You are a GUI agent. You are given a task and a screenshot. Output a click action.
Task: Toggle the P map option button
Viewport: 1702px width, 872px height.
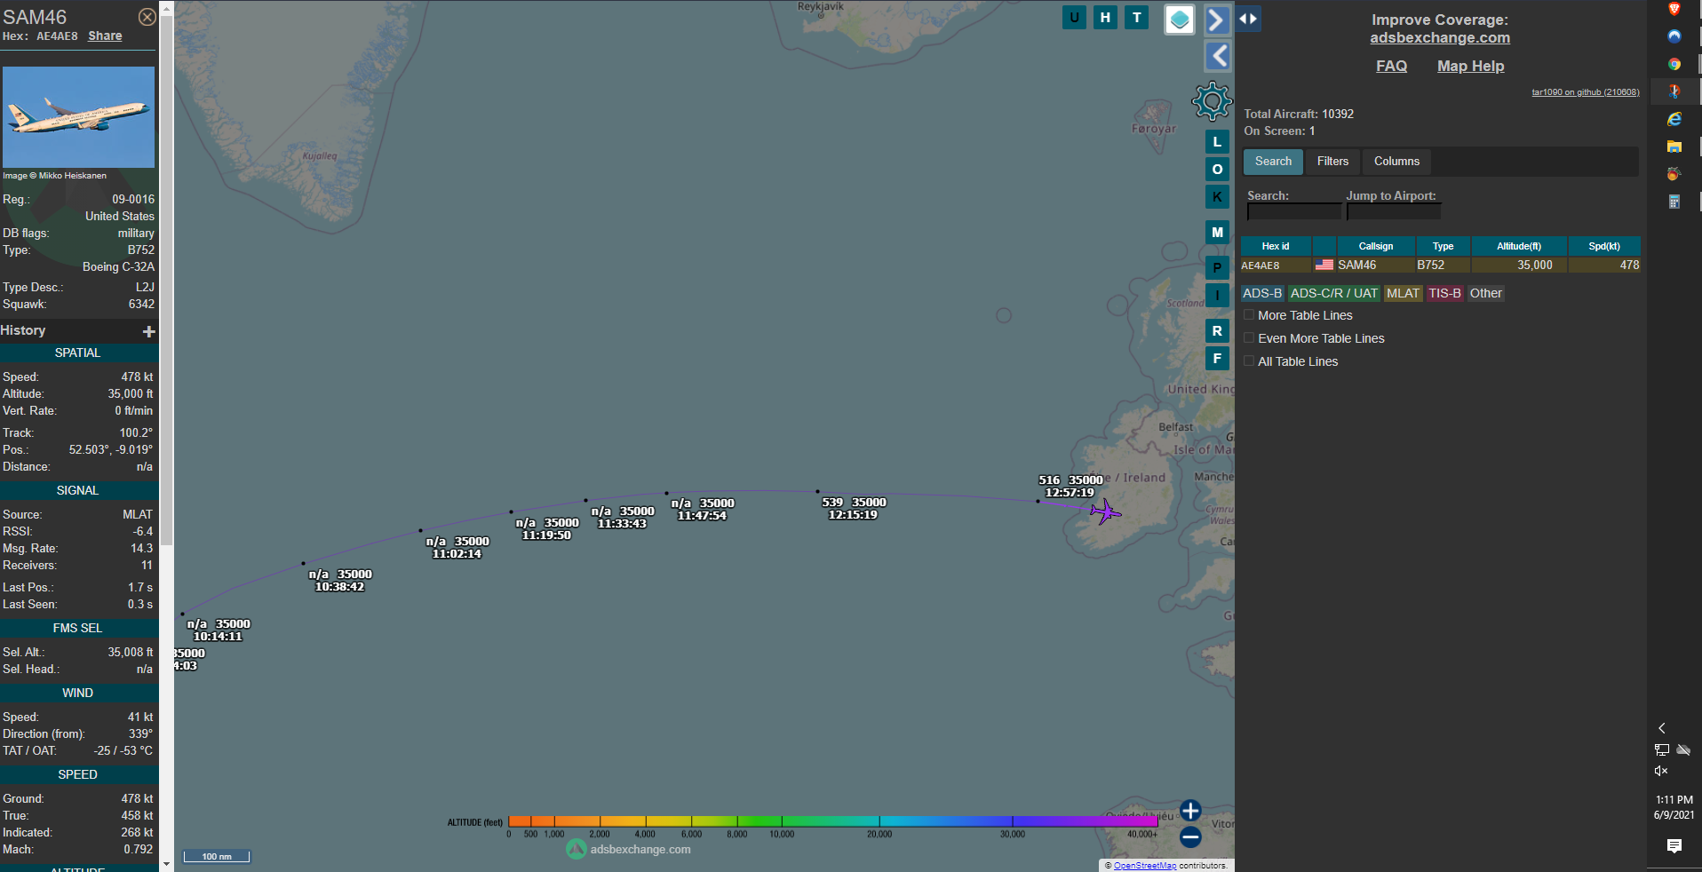[x=1217, y=268]
